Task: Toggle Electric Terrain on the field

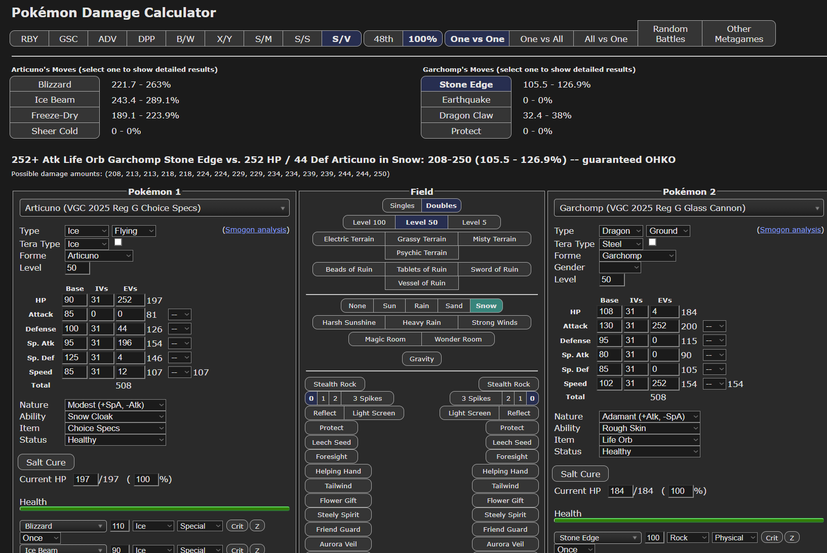Action: pos(348,239)
